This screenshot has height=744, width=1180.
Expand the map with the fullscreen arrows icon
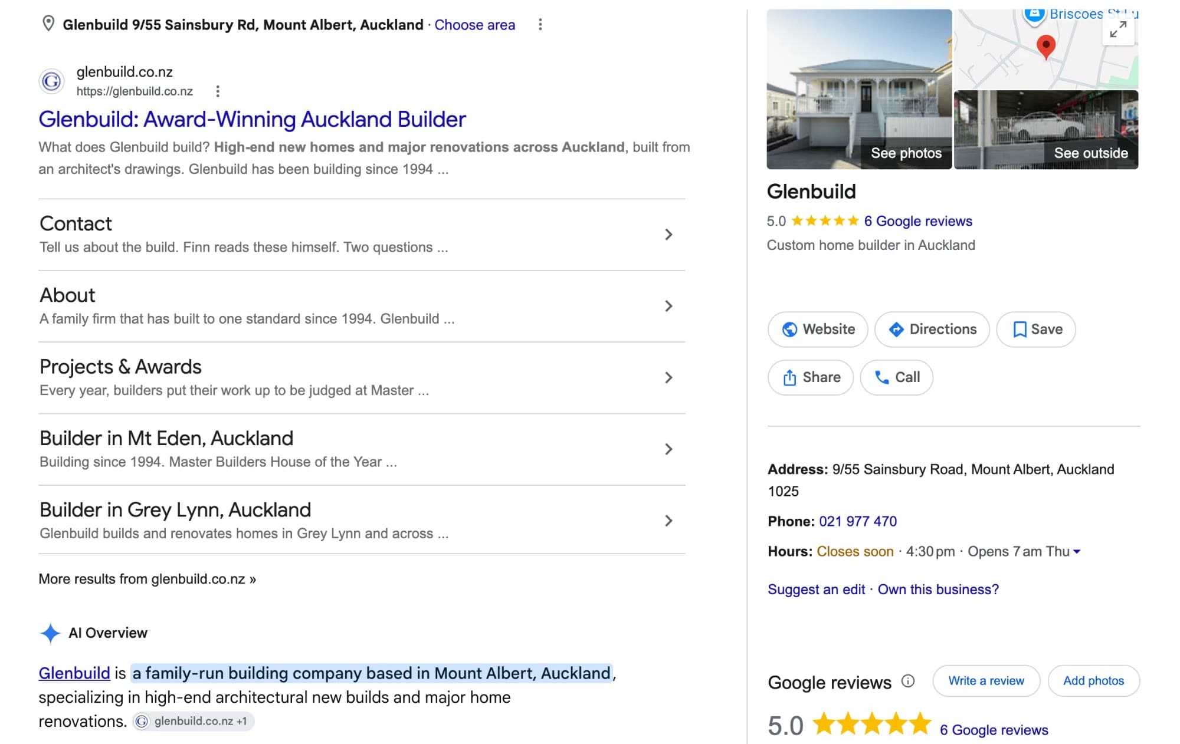point(1118,29)
